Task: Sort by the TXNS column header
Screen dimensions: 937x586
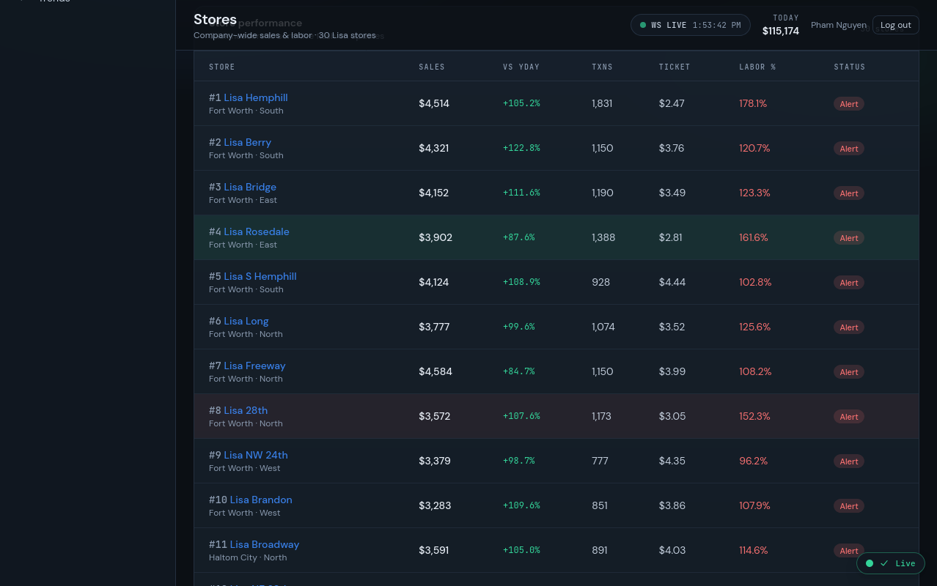Action: click(602, 67)
